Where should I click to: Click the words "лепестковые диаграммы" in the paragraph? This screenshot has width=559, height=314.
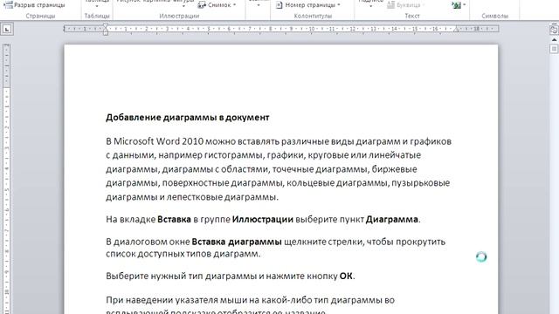221,197
